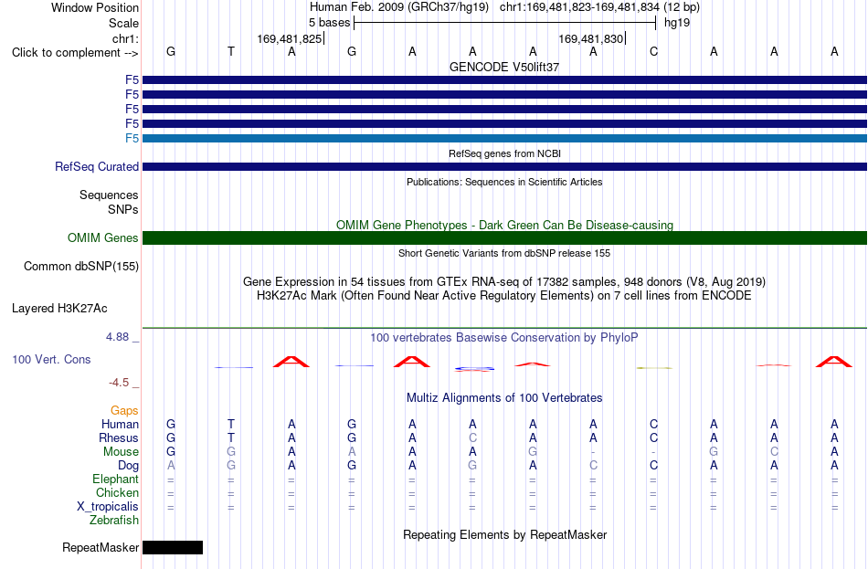Screen dimensions: 868x569
Task: Click position marker 169,481,830
Action: (x=590, y=38)
